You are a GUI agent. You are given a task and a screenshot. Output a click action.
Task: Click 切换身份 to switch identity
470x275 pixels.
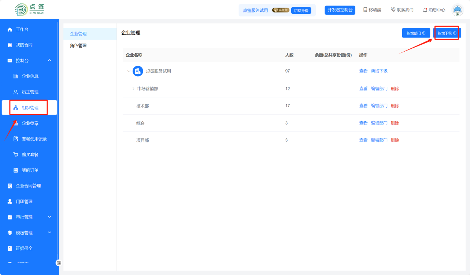click(x=301, y=10)
